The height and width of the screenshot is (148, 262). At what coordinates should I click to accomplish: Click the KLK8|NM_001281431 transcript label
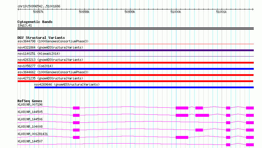33,134
